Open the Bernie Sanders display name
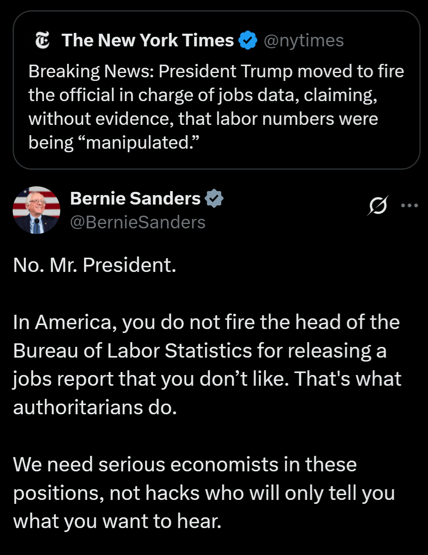 (136, 198)
